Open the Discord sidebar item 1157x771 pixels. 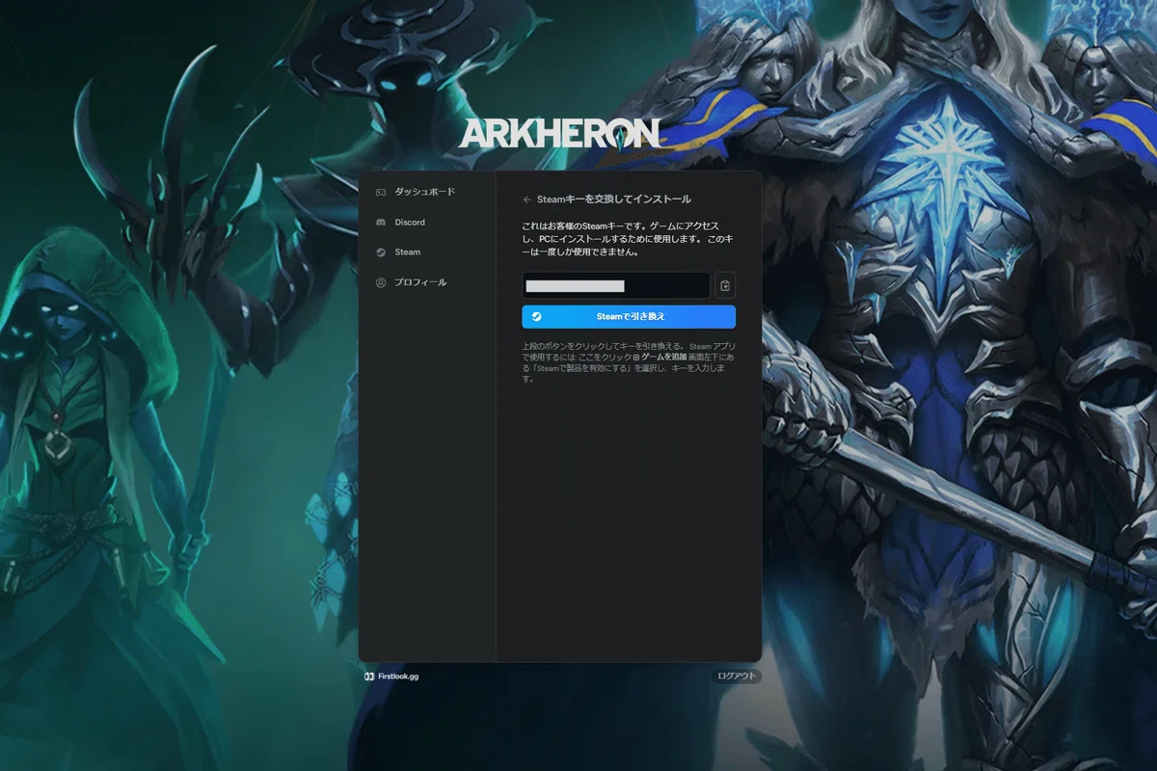click(400, 223)
